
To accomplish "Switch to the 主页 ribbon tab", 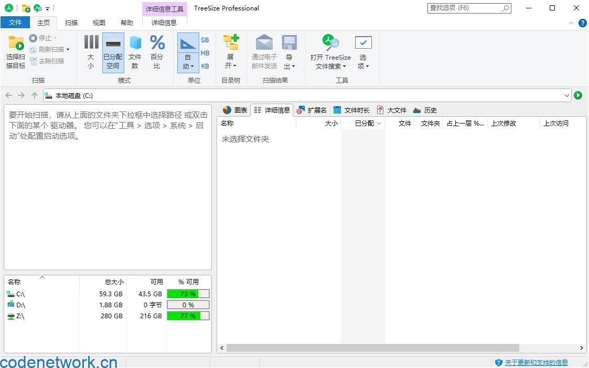I will click(x=43, y=23).
